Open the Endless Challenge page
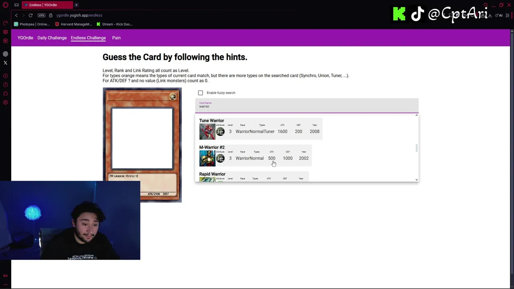Viewport: 514px width, 289px height. point(88,38)
